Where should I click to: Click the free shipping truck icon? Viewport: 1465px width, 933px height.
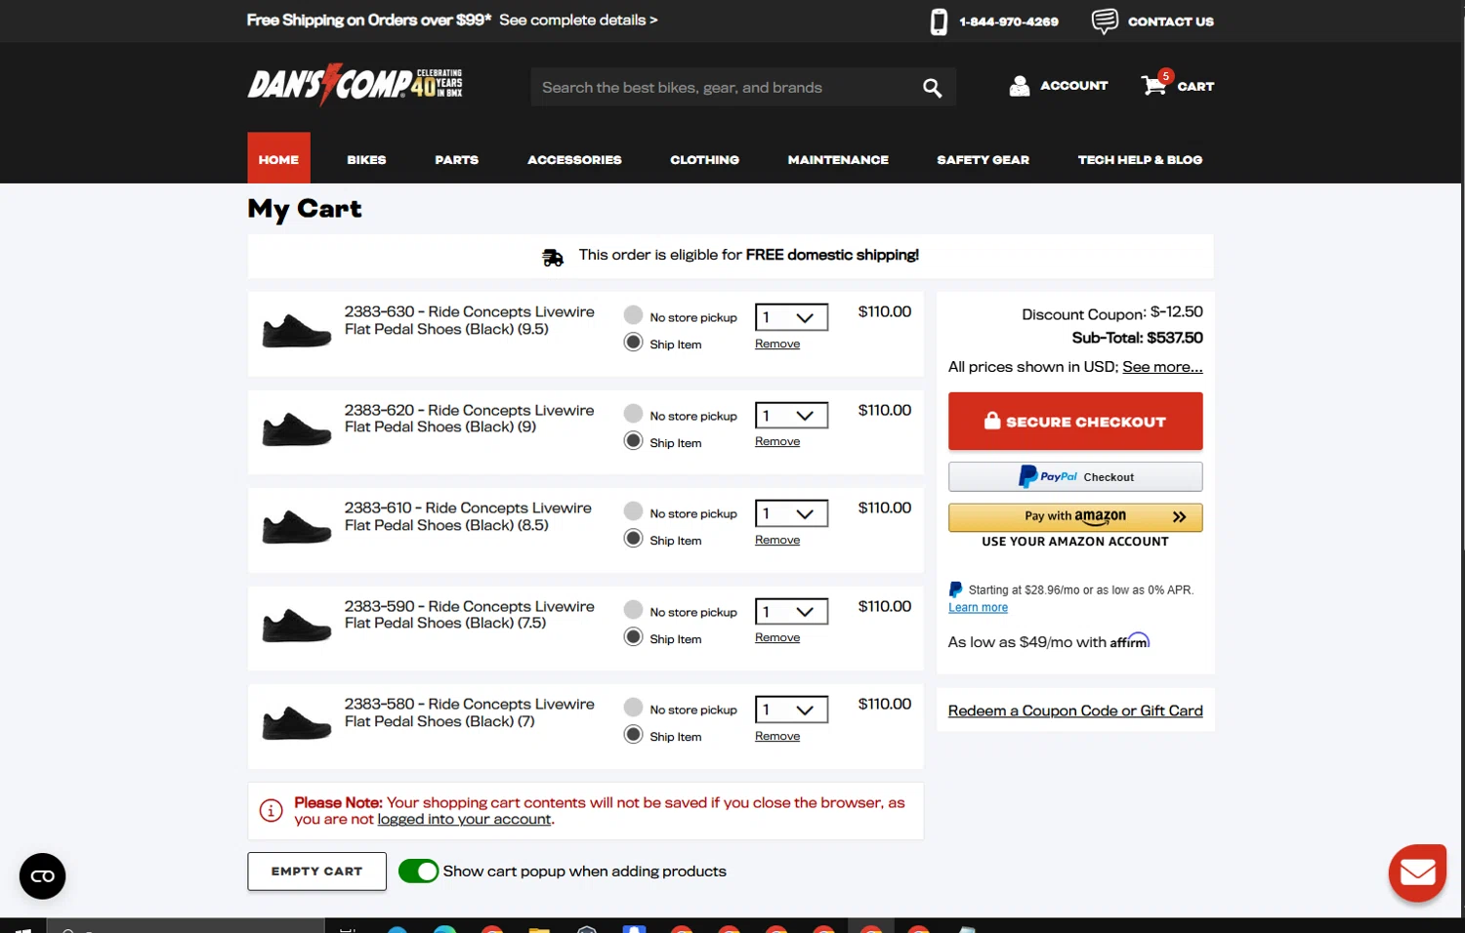tap(553, 257)
